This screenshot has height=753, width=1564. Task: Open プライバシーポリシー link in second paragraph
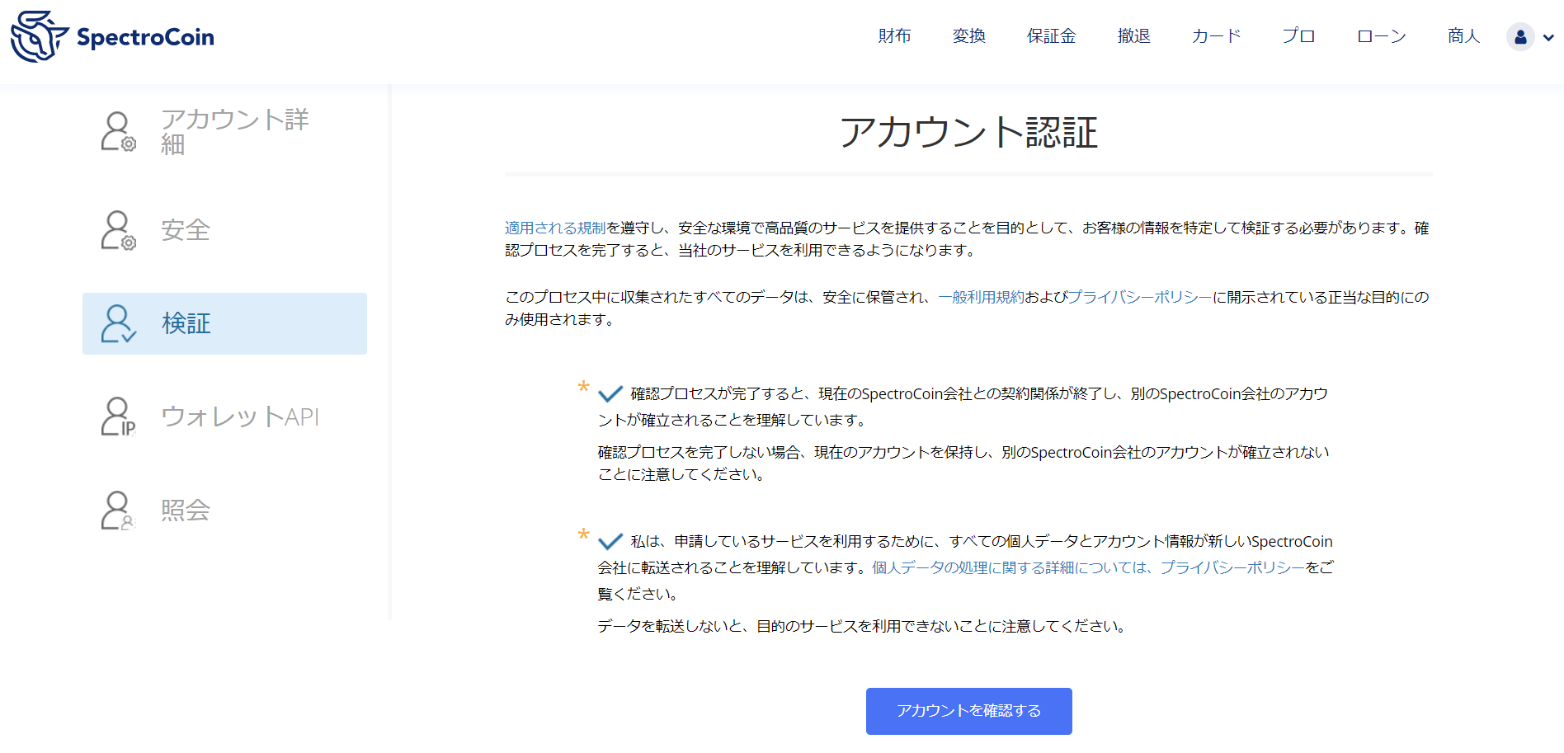[1139, 298]
